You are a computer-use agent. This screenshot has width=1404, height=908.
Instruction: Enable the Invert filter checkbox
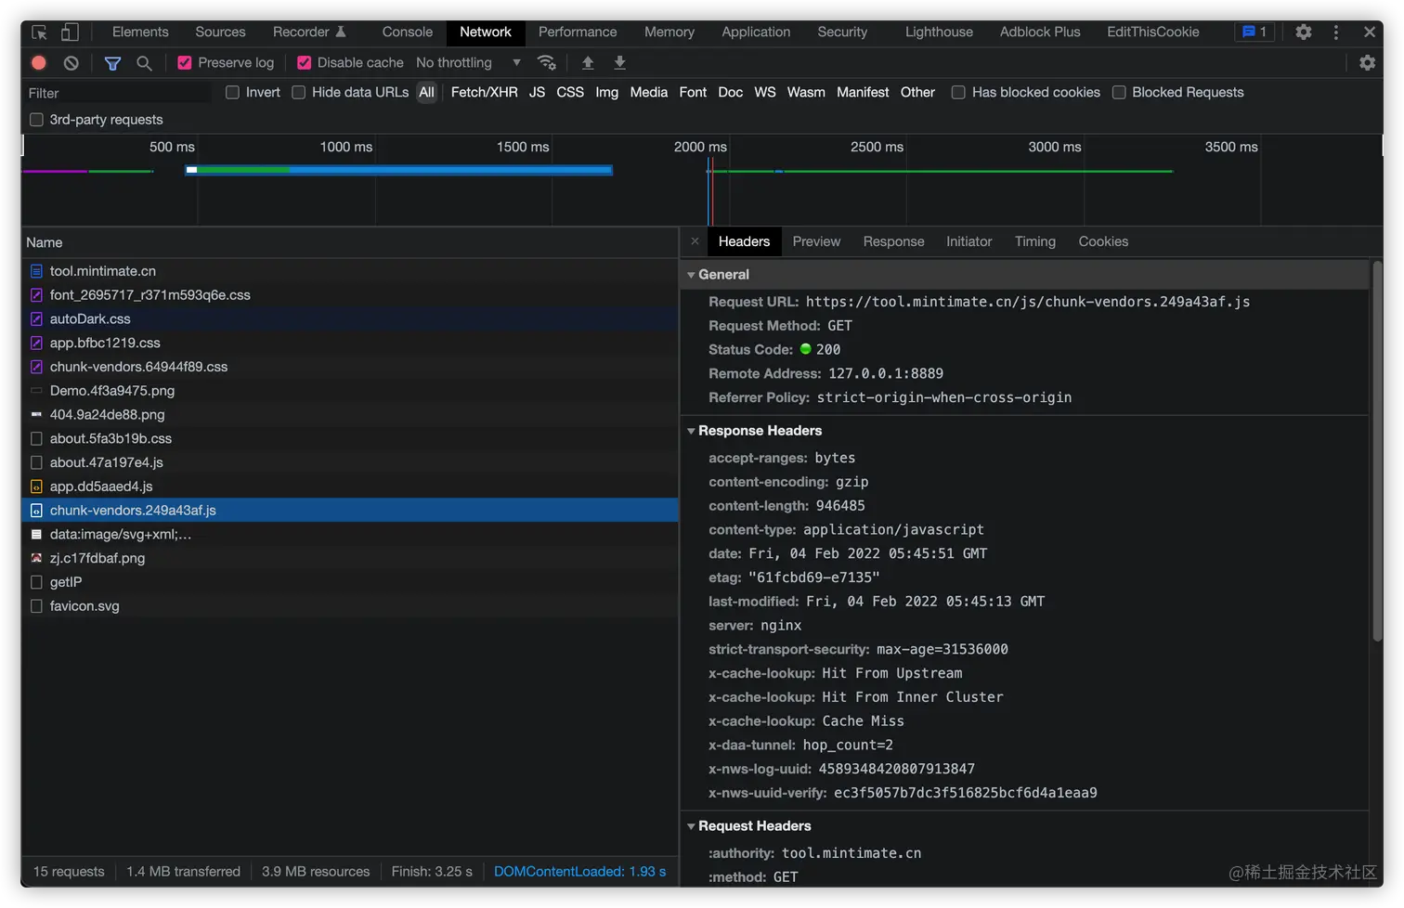coord(232,93)
